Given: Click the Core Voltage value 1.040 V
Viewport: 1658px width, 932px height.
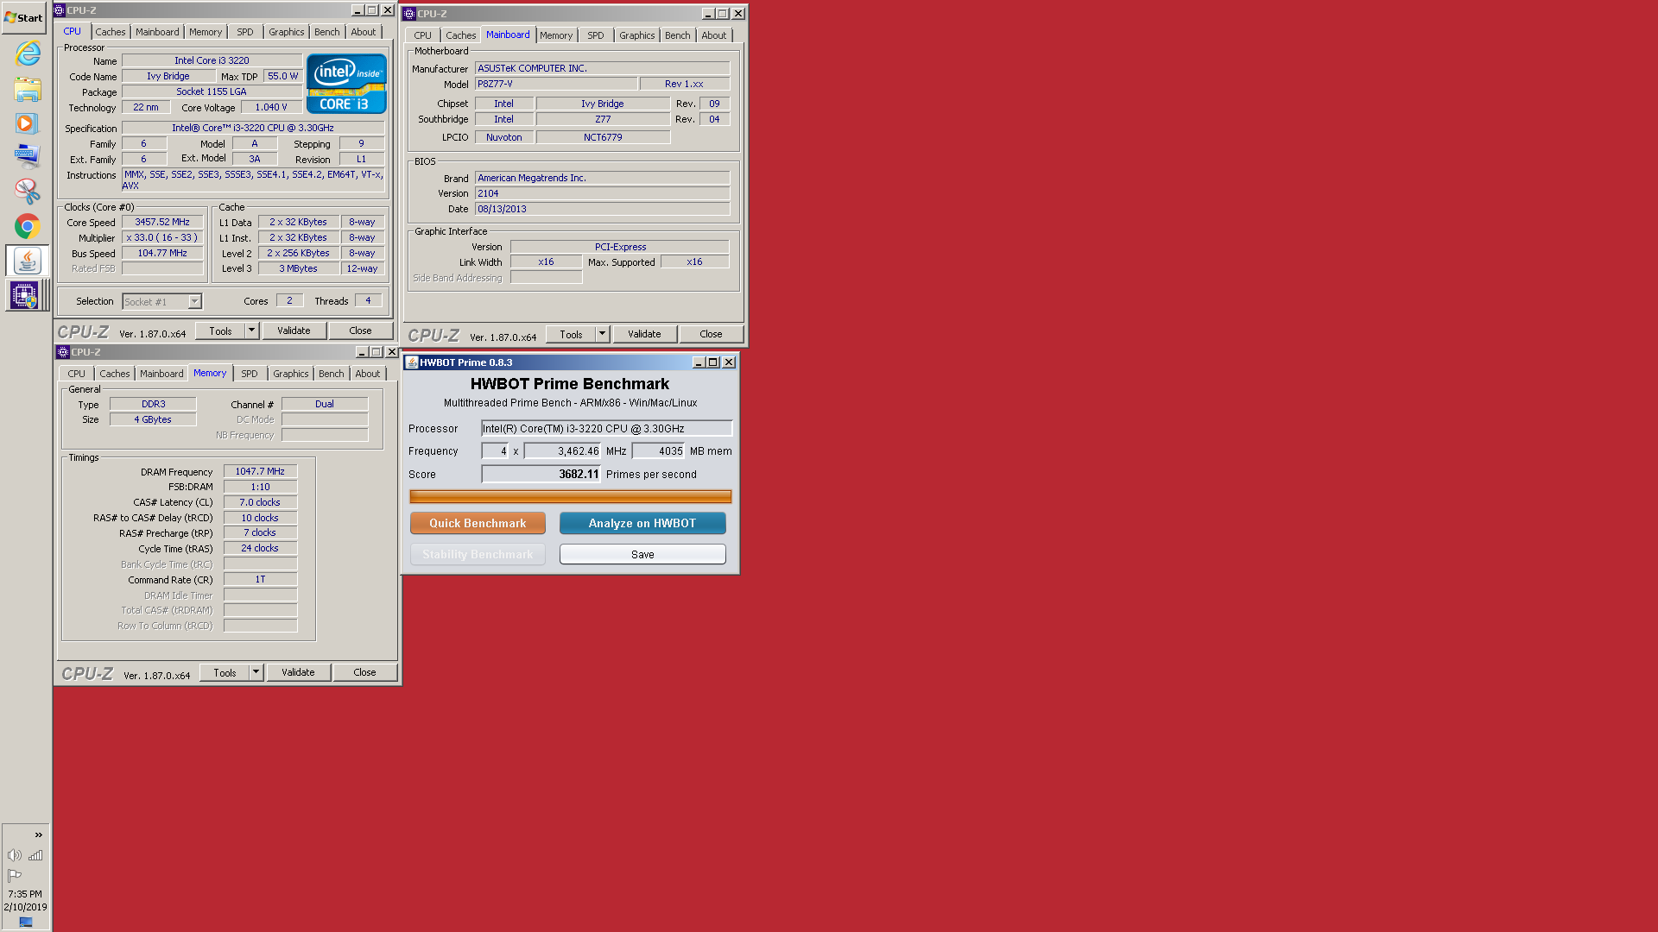Looking at the screenshot, I should (x=271, y=107).
